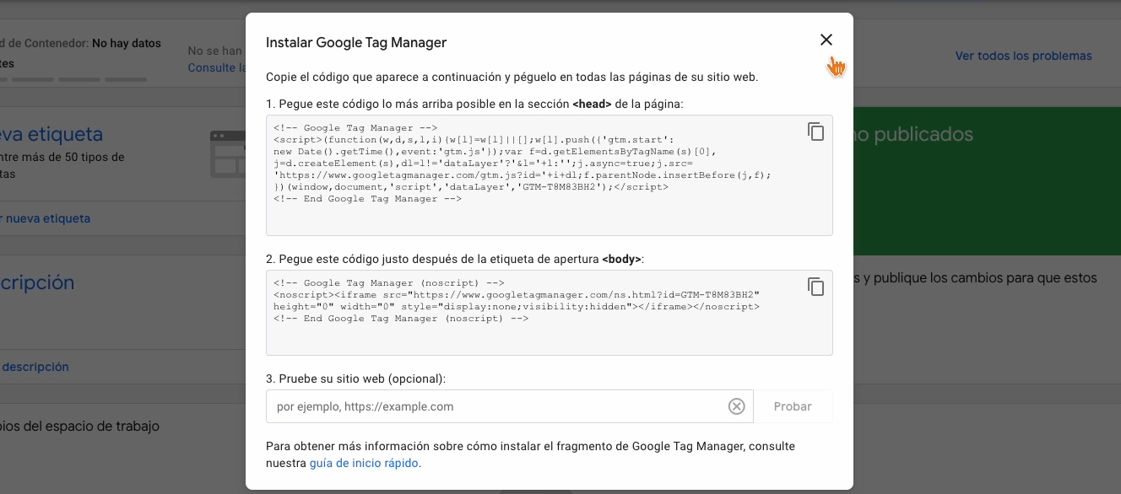The width and height of the screenshot is (1121, 494).
Task: Click the nueva etiqueta card heading
Action: pyautogui.click(x=52, y=134)
